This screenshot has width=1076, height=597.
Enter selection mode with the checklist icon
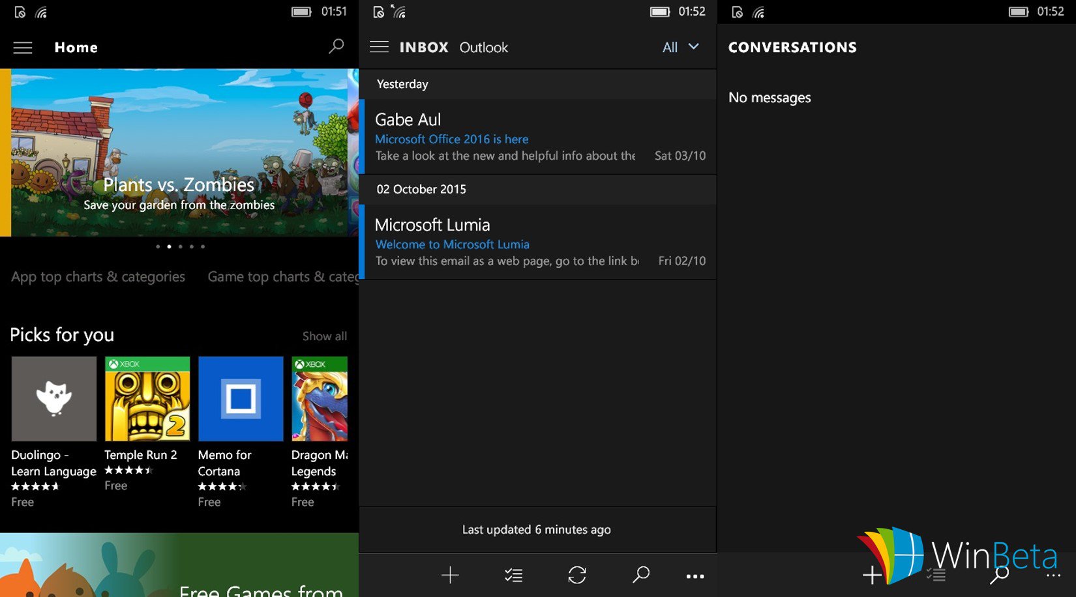(514, 575)
